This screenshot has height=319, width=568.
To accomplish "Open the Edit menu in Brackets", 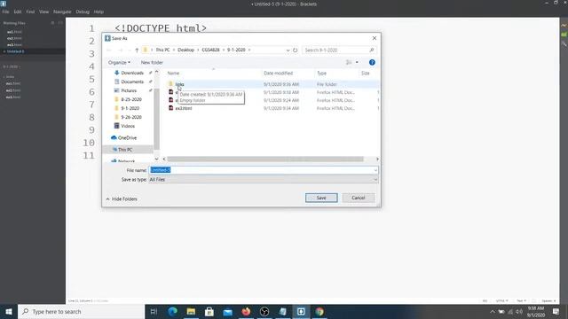I will (x=18, y=12).
